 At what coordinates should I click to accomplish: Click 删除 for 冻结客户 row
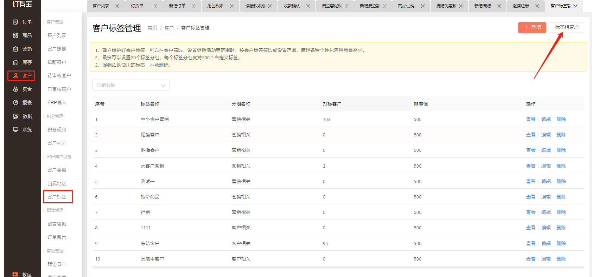561,243
